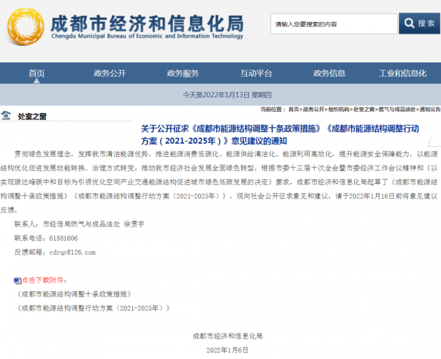The image size is (441, 359).
Task: Select the 互动平台 navigation item
Action: point(256,73)
